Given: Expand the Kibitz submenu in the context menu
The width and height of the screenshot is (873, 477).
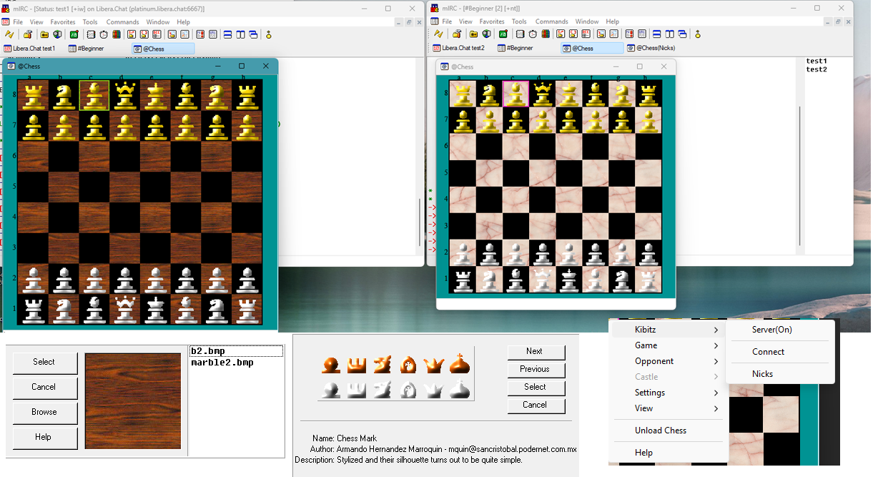Looking at the screenshot, I should 669,330.
